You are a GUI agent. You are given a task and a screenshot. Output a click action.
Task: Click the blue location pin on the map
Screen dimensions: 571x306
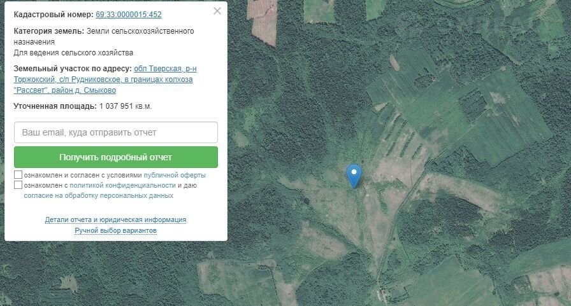354,176
